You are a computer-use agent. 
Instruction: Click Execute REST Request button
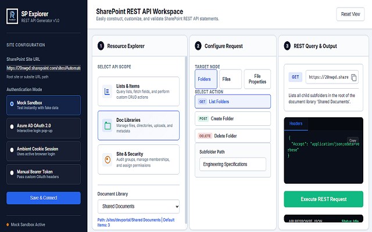(324, 199)
